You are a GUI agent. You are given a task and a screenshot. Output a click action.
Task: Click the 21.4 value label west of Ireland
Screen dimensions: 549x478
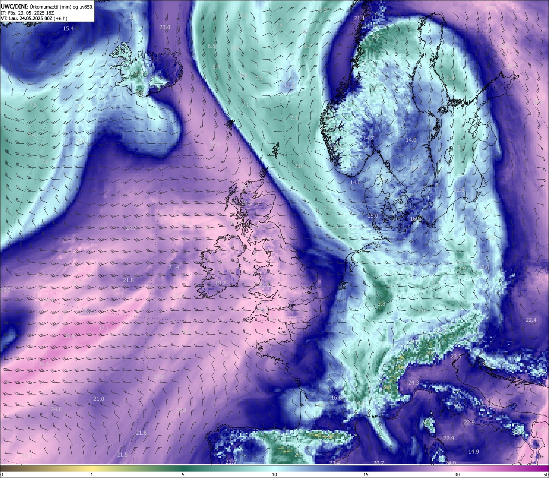pos(174,267)
